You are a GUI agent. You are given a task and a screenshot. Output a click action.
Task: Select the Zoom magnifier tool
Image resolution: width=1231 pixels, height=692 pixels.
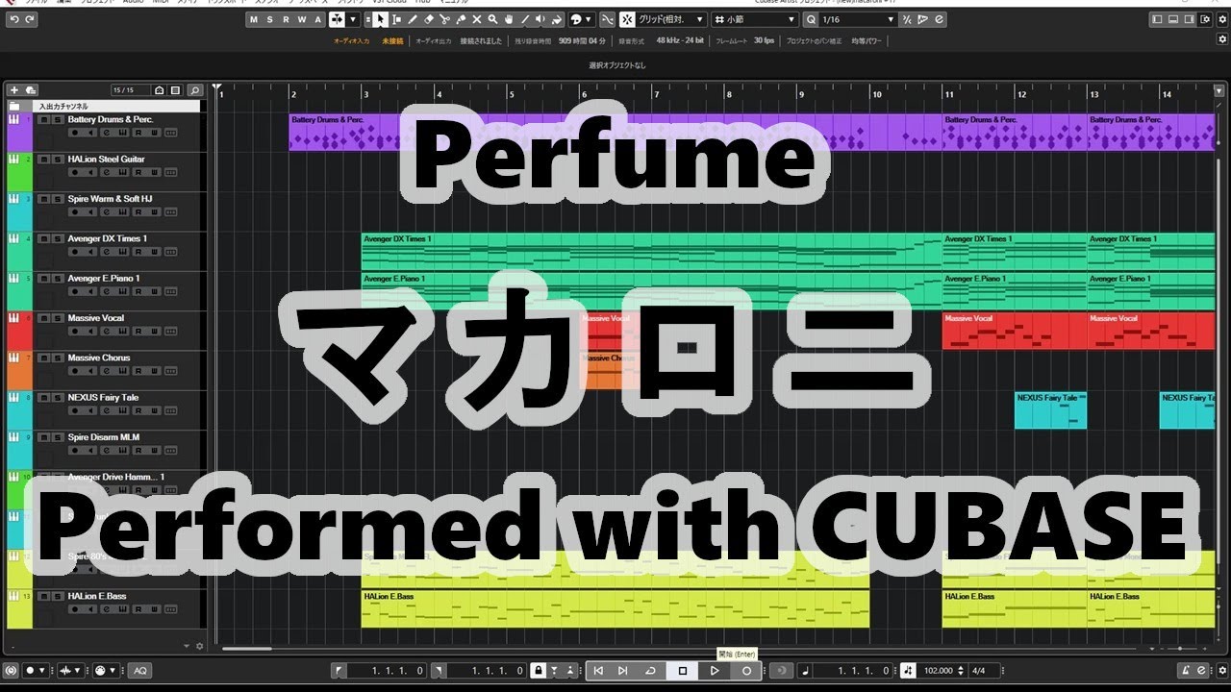pyautogui.click(x=492, y=19)
